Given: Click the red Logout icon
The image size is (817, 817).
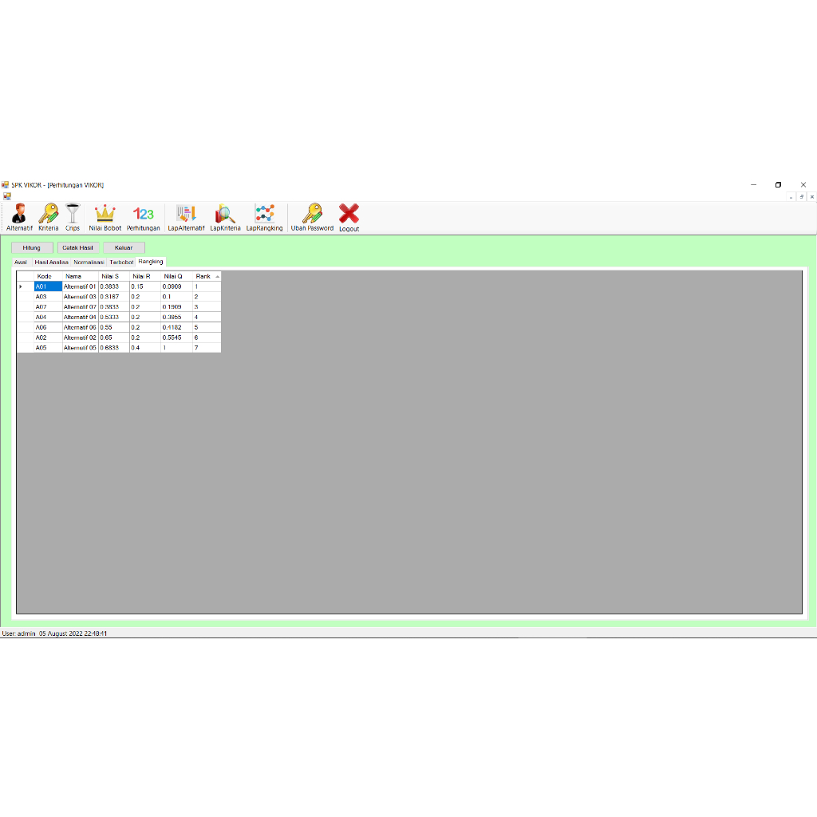Looking at the screenshot, I should (349, 215).
